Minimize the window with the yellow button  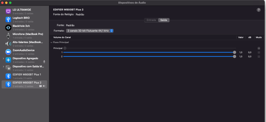6,3
